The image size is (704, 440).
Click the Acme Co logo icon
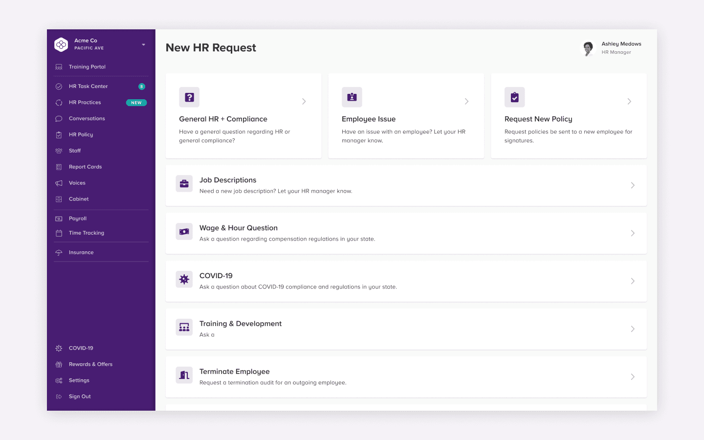pos(61,44)
